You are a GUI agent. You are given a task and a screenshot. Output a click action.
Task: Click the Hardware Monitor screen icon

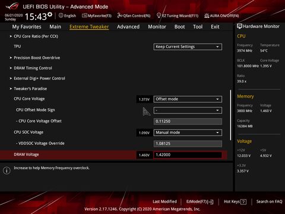[x=239, y=26]
